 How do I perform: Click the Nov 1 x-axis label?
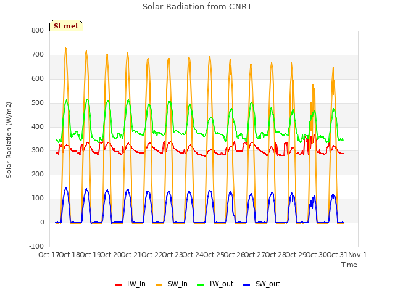357,255
